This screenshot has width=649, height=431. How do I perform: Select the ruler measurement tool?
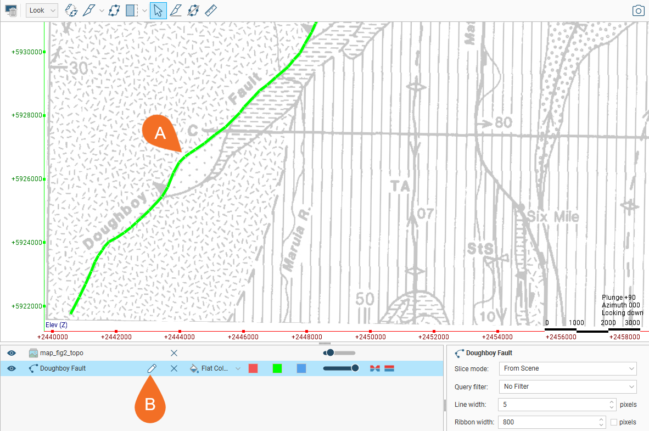coord(211,10)
